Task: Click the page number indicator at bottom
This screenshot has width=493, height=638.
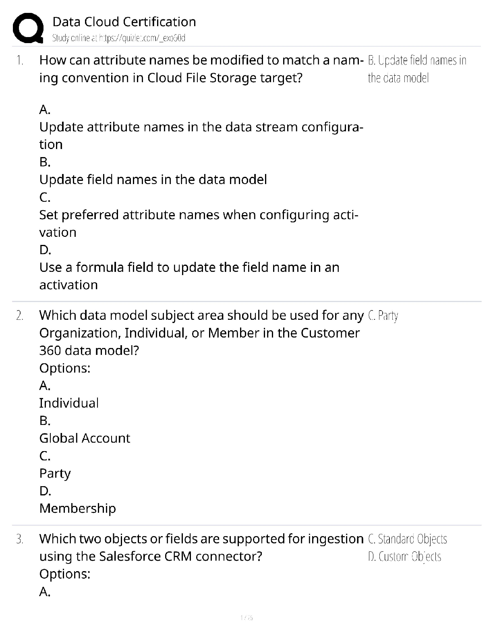Action: tap(246, 617)
